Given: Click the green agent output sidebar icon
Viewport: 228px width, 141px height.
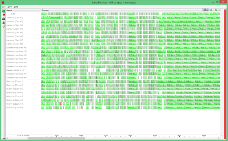Looking at the screenshot, I should click(4, 19).
